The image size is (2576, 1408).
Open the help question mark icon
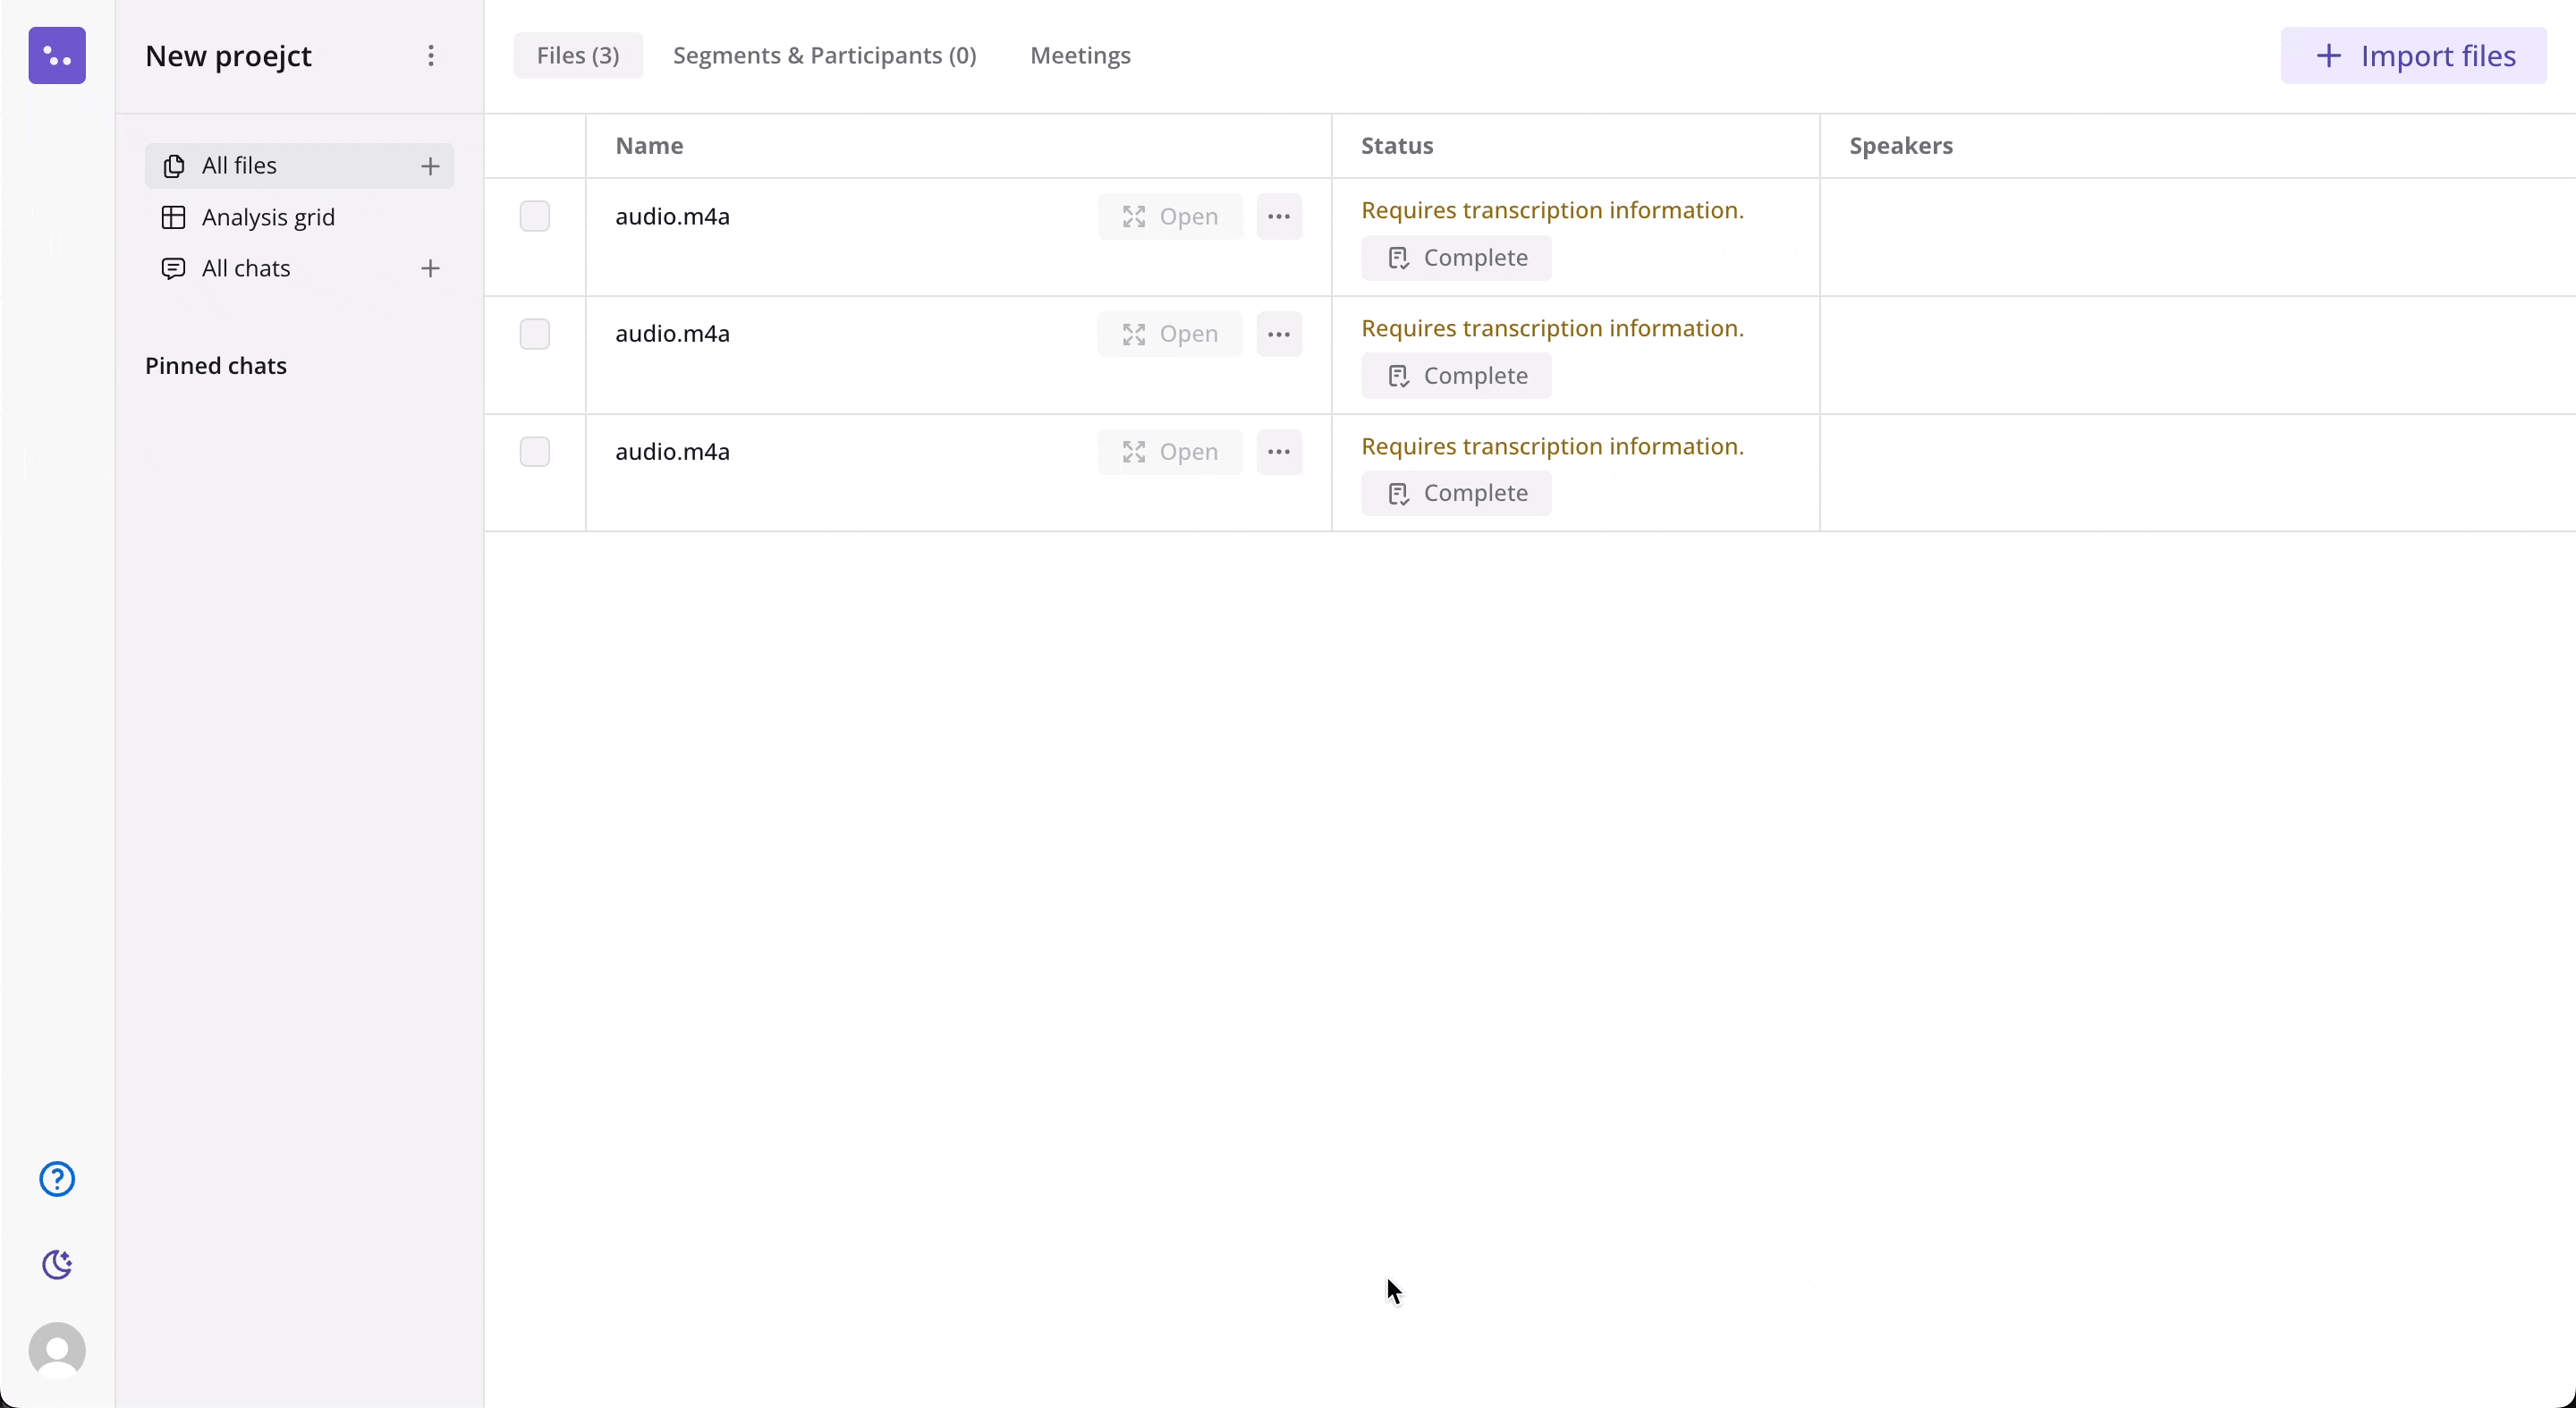point(57,1179)
